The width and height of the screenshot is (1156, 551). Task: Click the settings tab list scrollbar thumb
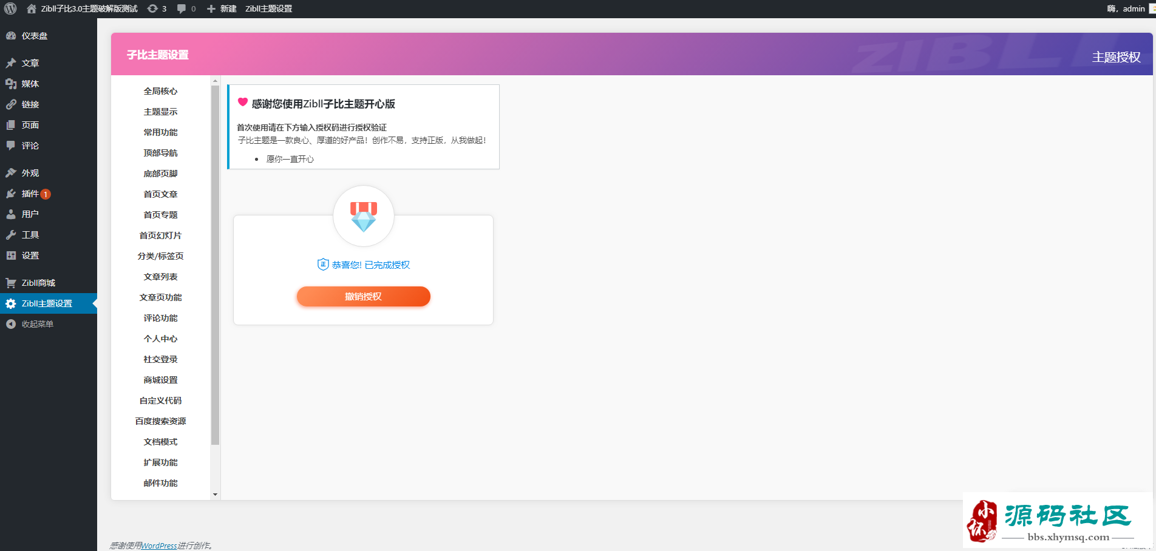click(215, 265)
